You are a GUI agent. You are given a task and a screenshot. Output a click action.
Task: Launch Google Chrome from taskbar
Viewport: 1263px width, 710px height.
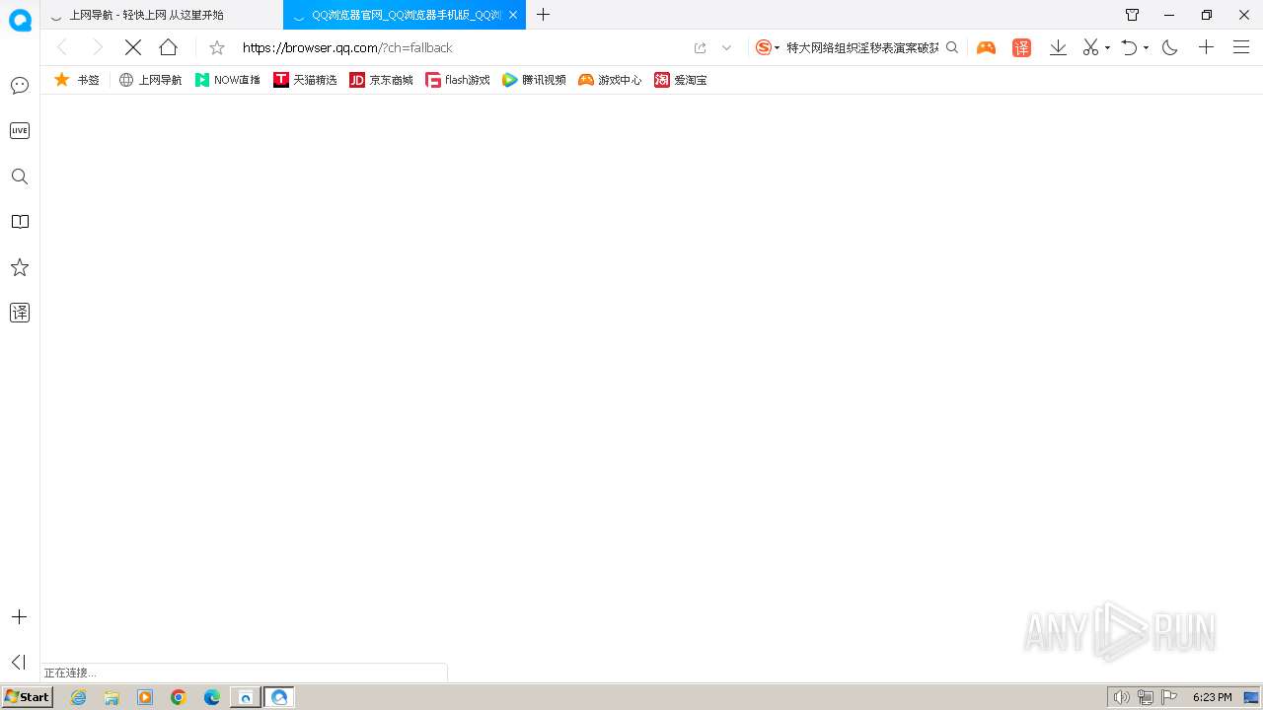coord(179,697)
